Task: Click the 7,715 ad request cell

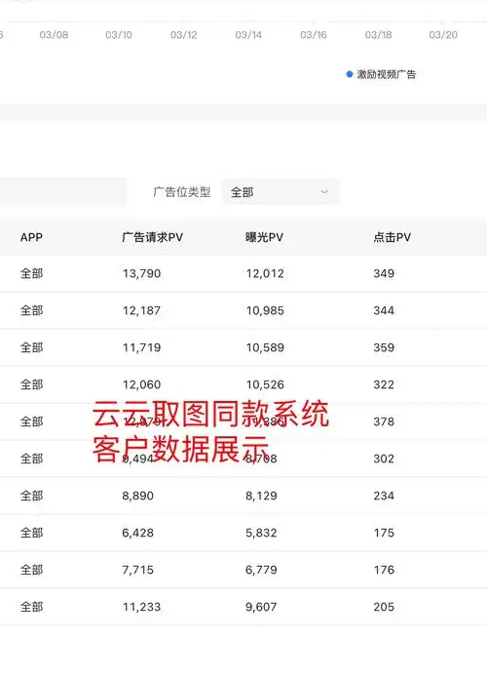Action: (137, 570)
